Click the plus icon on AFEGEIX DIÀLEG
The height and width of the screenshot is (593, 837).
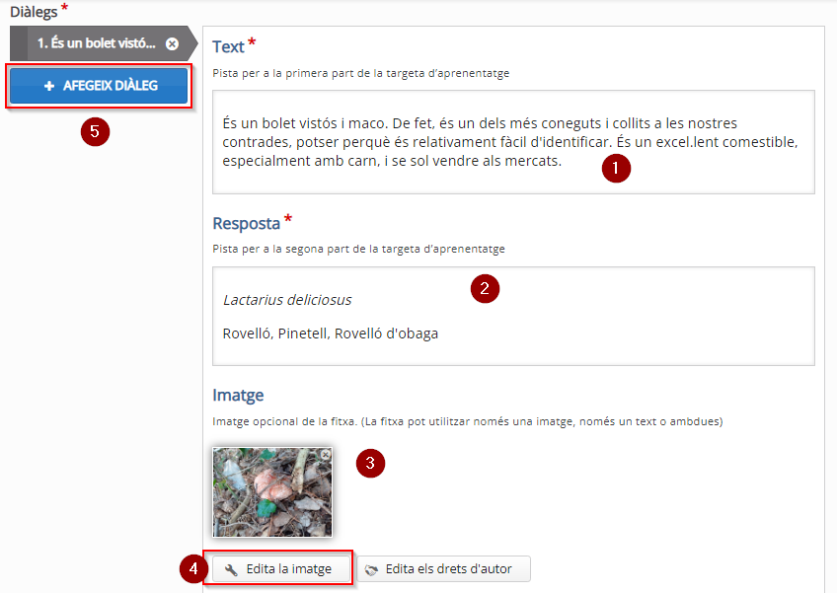point(49,86)
